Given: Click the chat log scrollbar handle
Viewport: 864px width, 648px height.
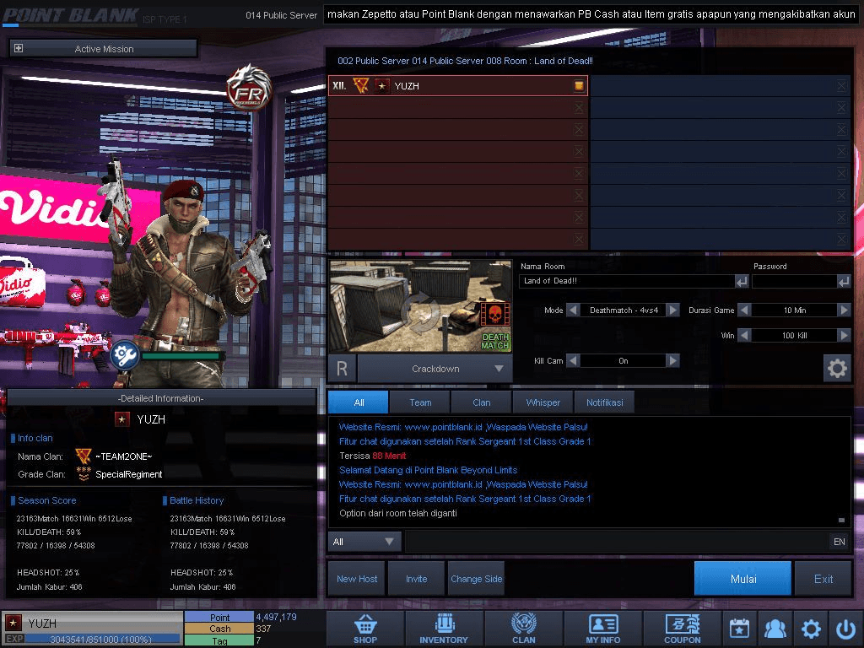Looking at the screenshot, I should click(841, 520).
